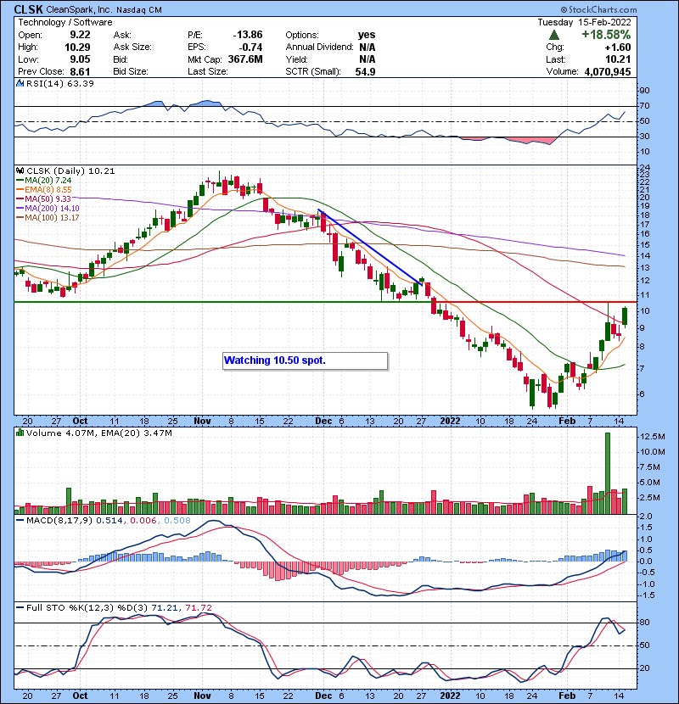Screen dimensions: 679x704
Task: Click the RSI(14) 63.39 indicator label
Action: (x=59, y=83)
